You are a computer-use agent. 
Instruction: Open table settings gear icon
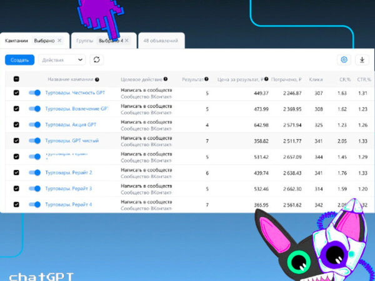(x=343, y=60)
